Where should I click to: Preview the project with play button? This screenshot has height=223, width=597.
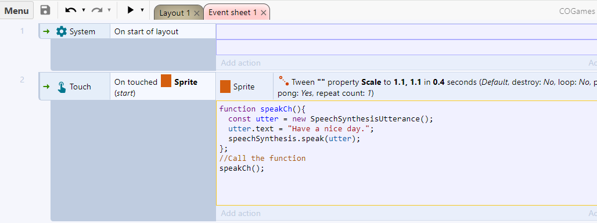[x=131, y=10]
